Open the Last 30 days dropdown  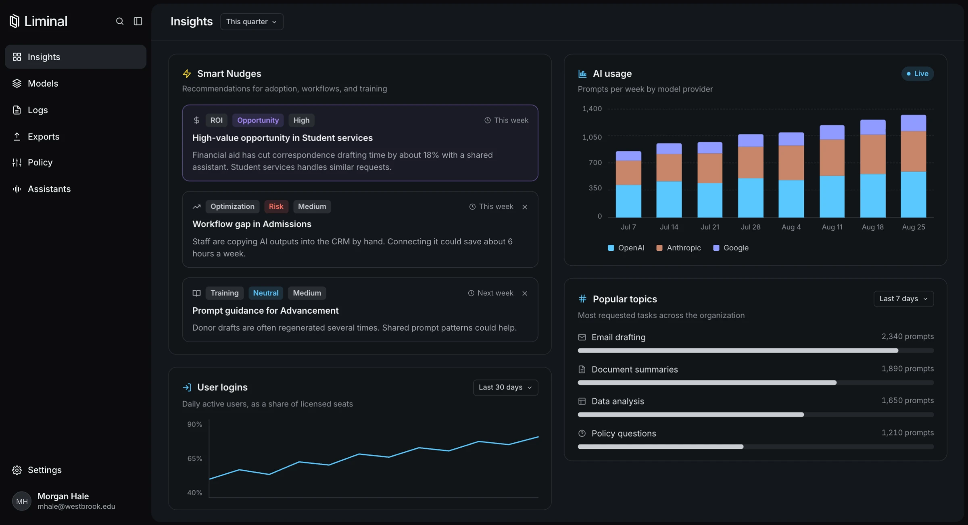(x=505, y=387)
